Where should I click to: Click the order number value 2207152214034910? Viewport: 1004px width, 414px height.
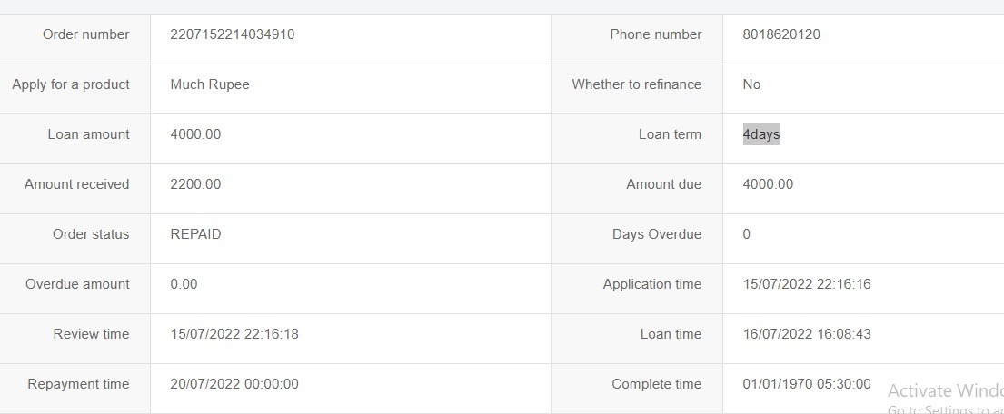pos(233,34)
